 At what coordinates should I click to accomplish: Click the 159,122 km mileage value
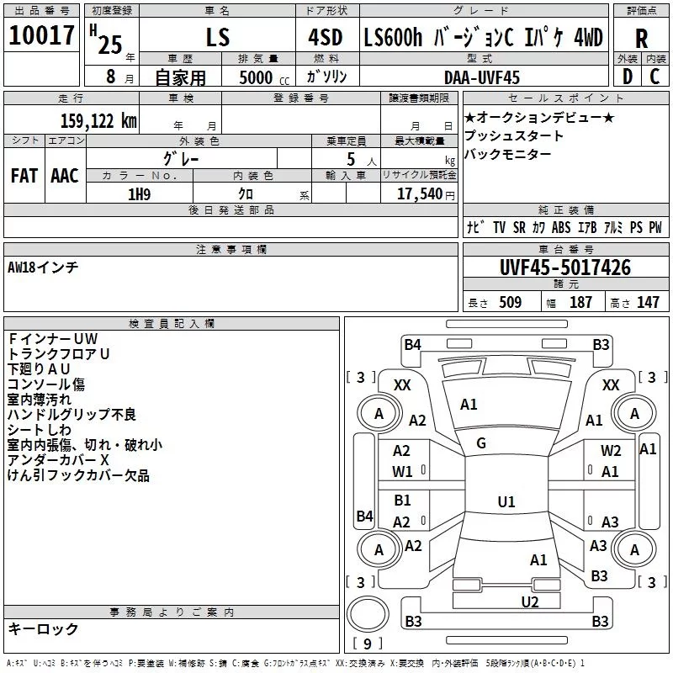click(x=98, y=120)
